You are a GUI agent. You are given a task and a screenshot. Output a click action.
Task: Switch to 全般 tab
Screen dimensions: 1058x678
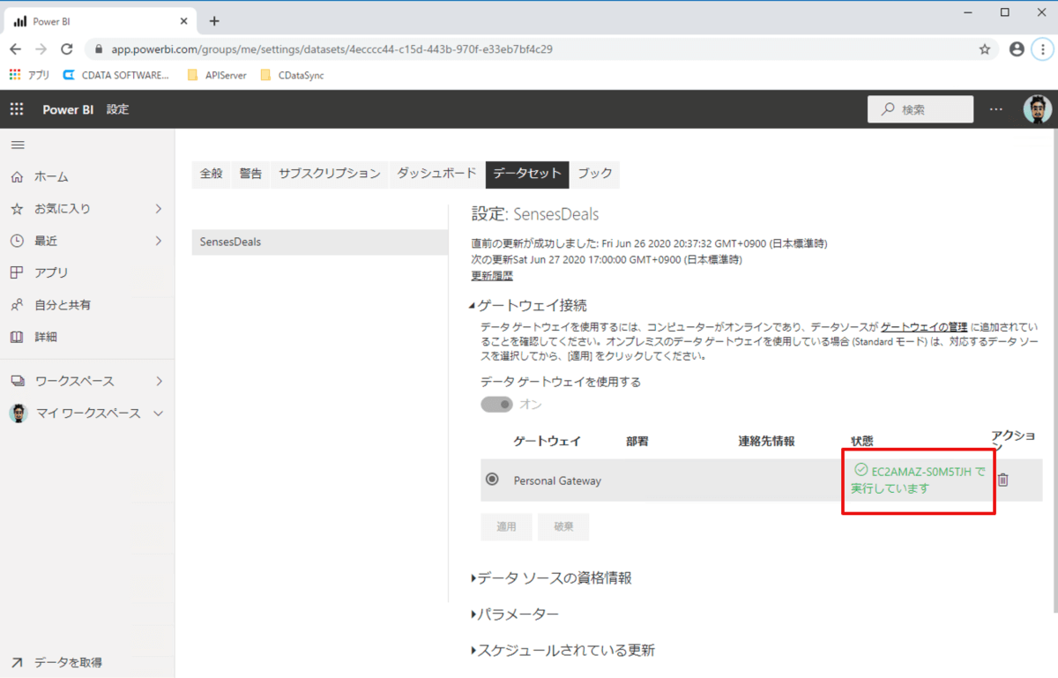click(212, 174)
